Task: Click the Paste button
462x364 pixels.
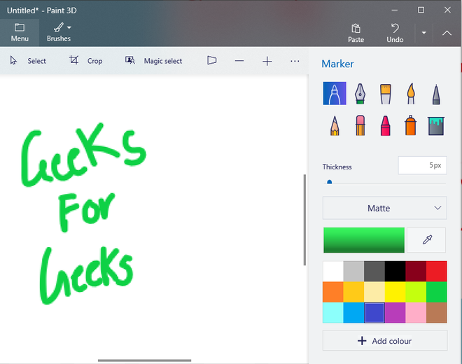Action: (x=356, y=34)
